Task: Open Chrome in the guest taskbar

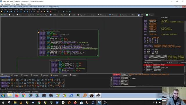Action: click(x=24, y=95)
